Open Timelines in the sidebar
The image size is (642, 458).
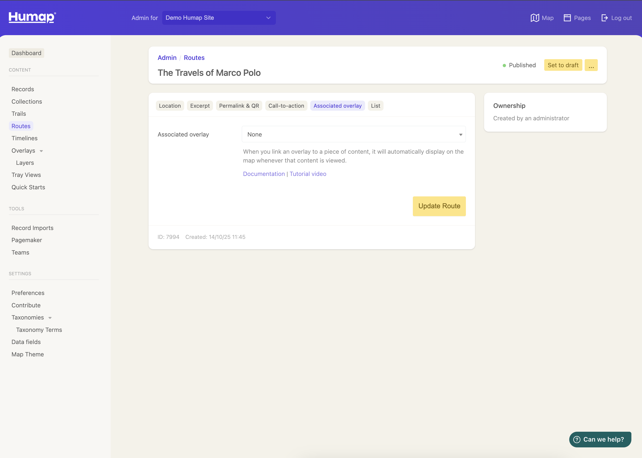click(25, 138)
